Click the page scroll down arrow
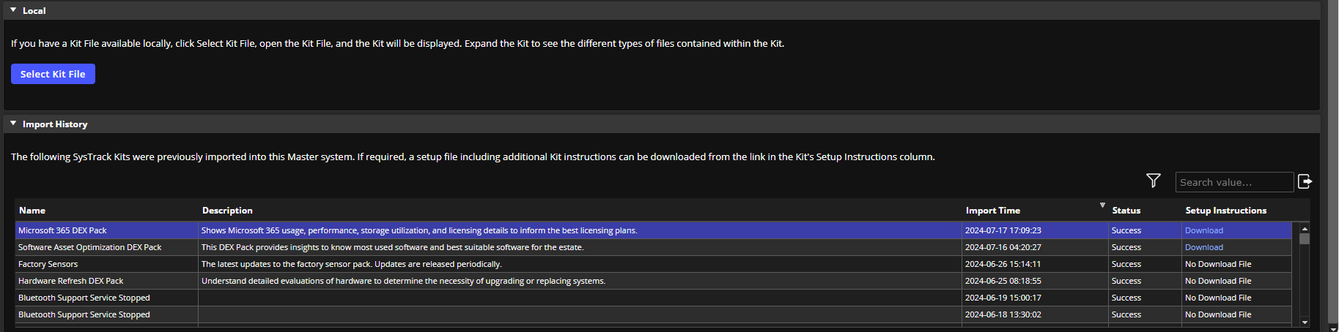This screenshot has width=1339, height=332. click(1333, 328)
